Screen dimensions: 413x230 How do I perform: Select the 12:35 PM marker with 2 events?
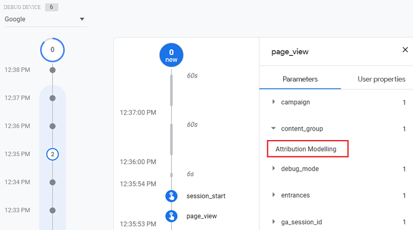pos(53,154)
